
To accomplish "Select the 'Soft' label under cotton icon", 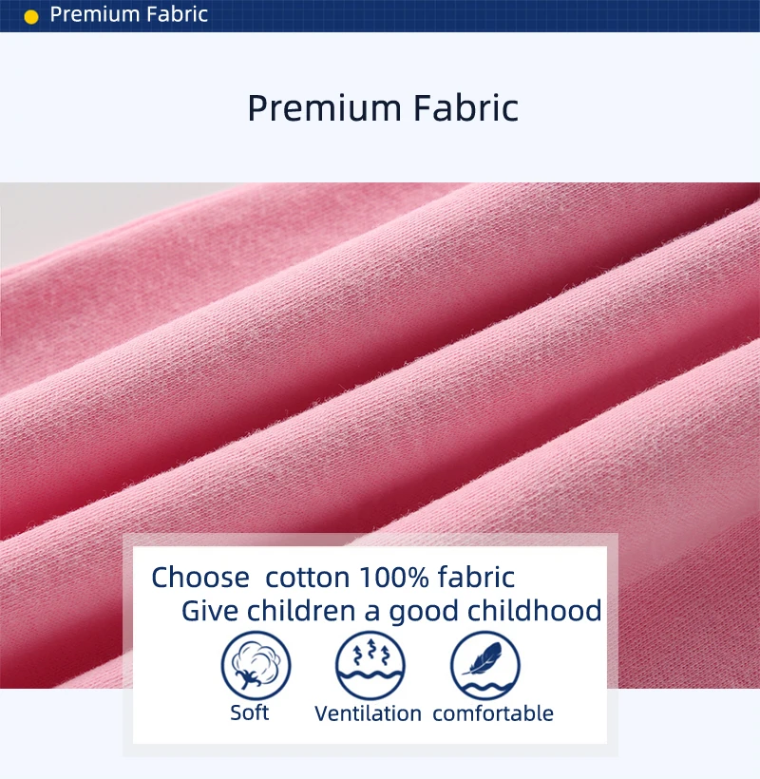I will 249,712.
